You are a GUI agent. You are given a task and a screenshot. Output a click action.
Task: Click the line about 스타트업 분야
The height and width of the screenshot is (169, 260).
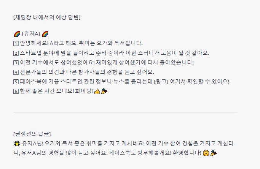click(x=111, y=53)
